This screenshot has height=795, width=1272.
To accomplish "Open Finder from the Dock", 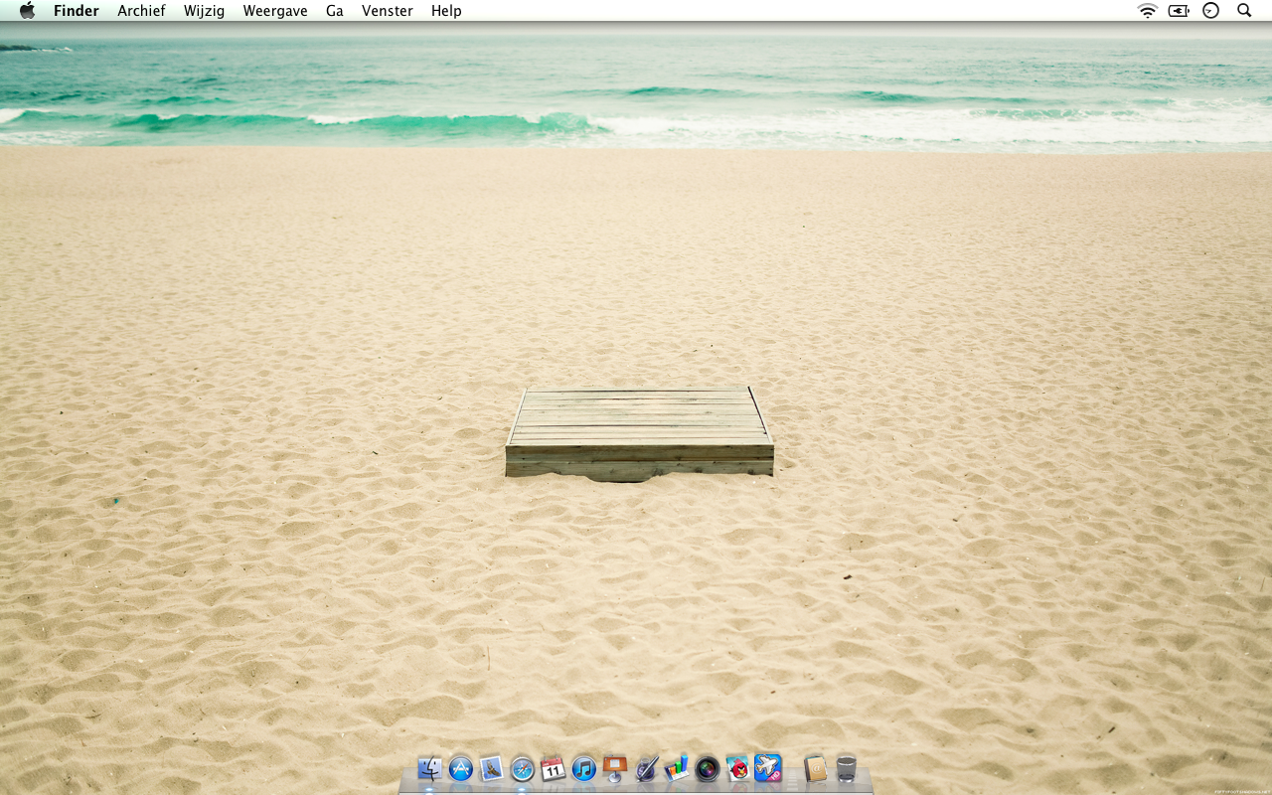I will [x=429, y=769].
